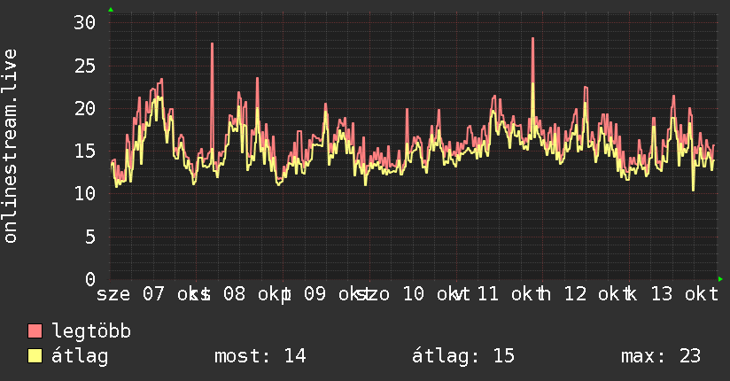Click the green arrow atop the y-axis

coord(111,10)
